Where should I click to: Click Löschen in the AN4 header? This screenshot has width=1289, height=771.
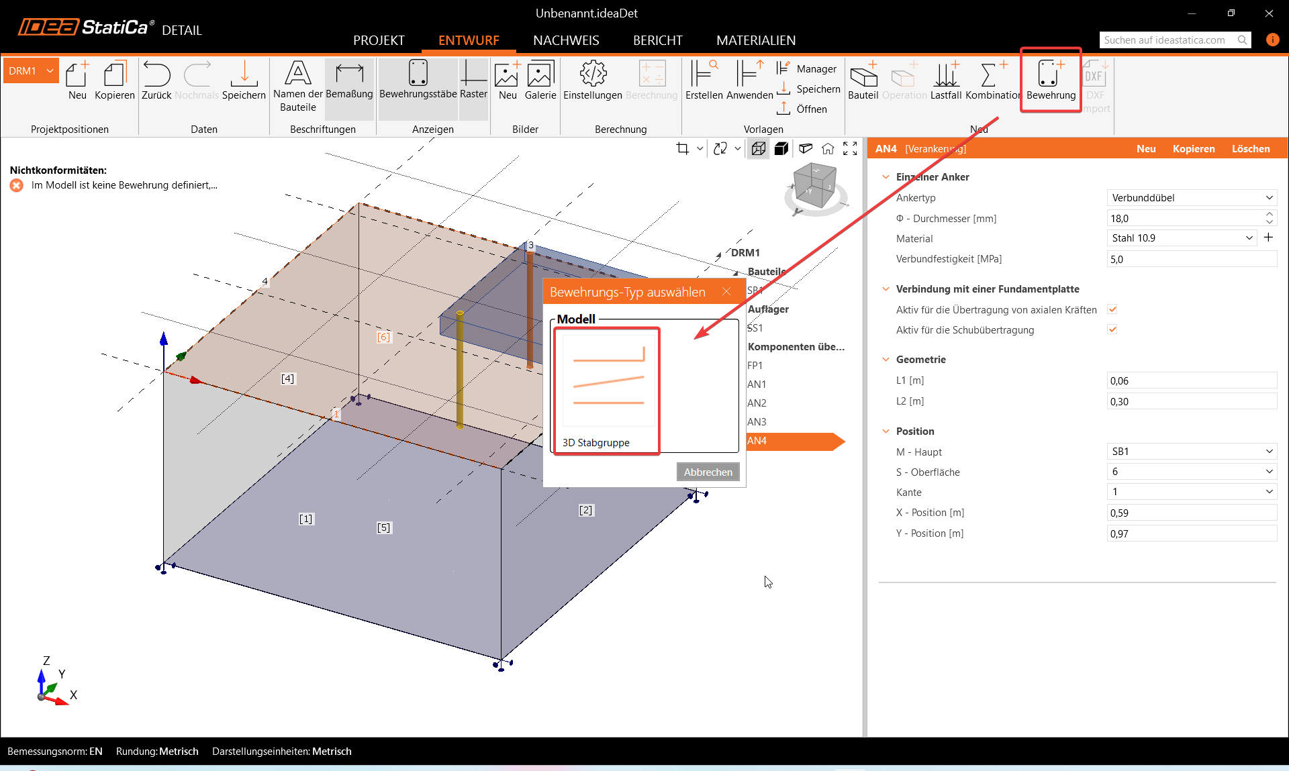1250,149
